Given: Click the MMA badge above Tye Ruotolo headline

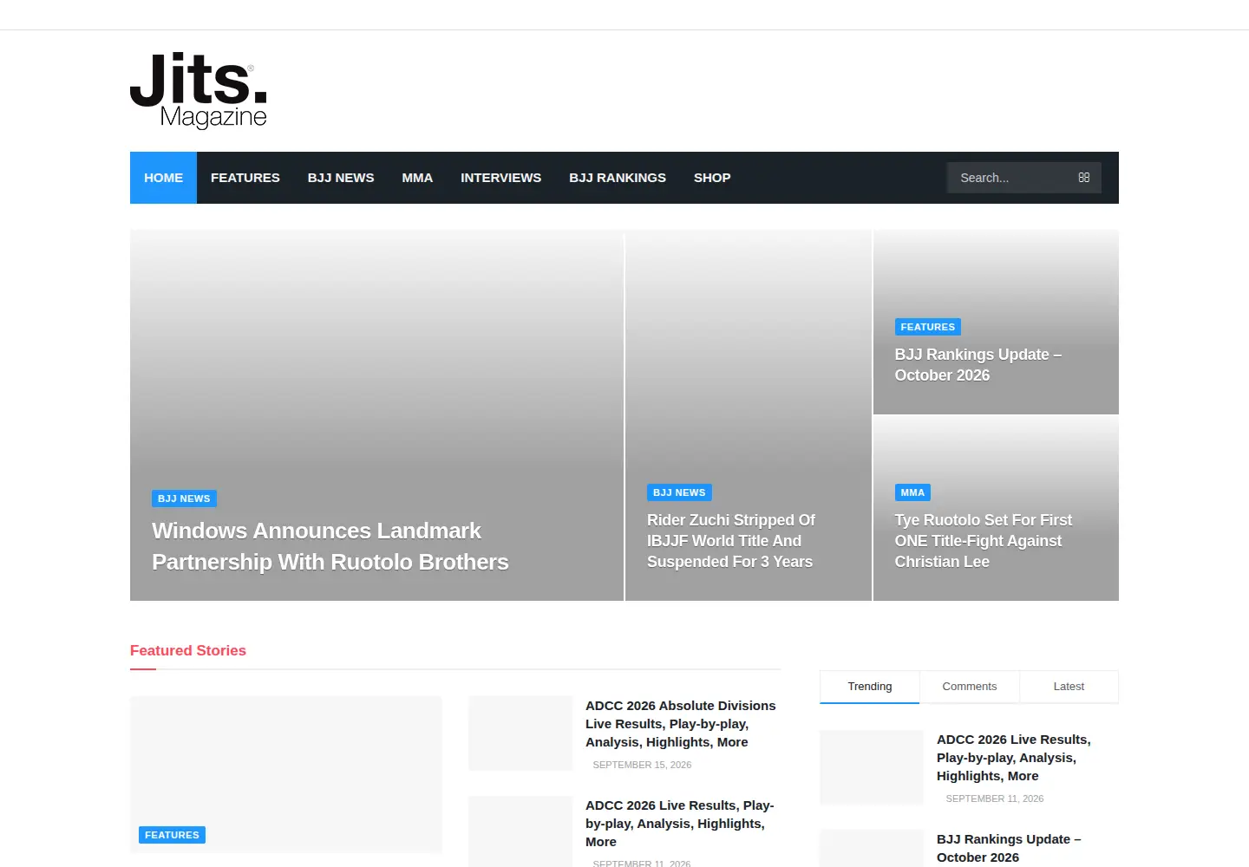Looking at the screenshot, I should point(912,492).
